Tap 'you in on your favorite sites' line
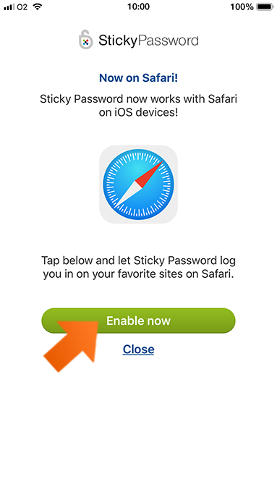277x492 pixels. pyautogui.click(x=138, y=274)
